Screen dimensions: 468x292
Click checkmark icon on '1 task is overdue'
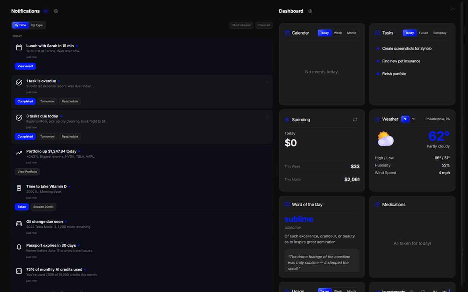19,82
